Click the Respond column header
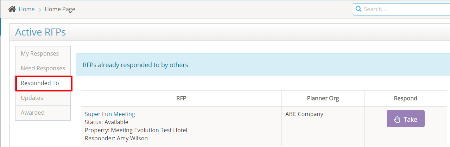 pyautogui.click(x=406, y=98)
